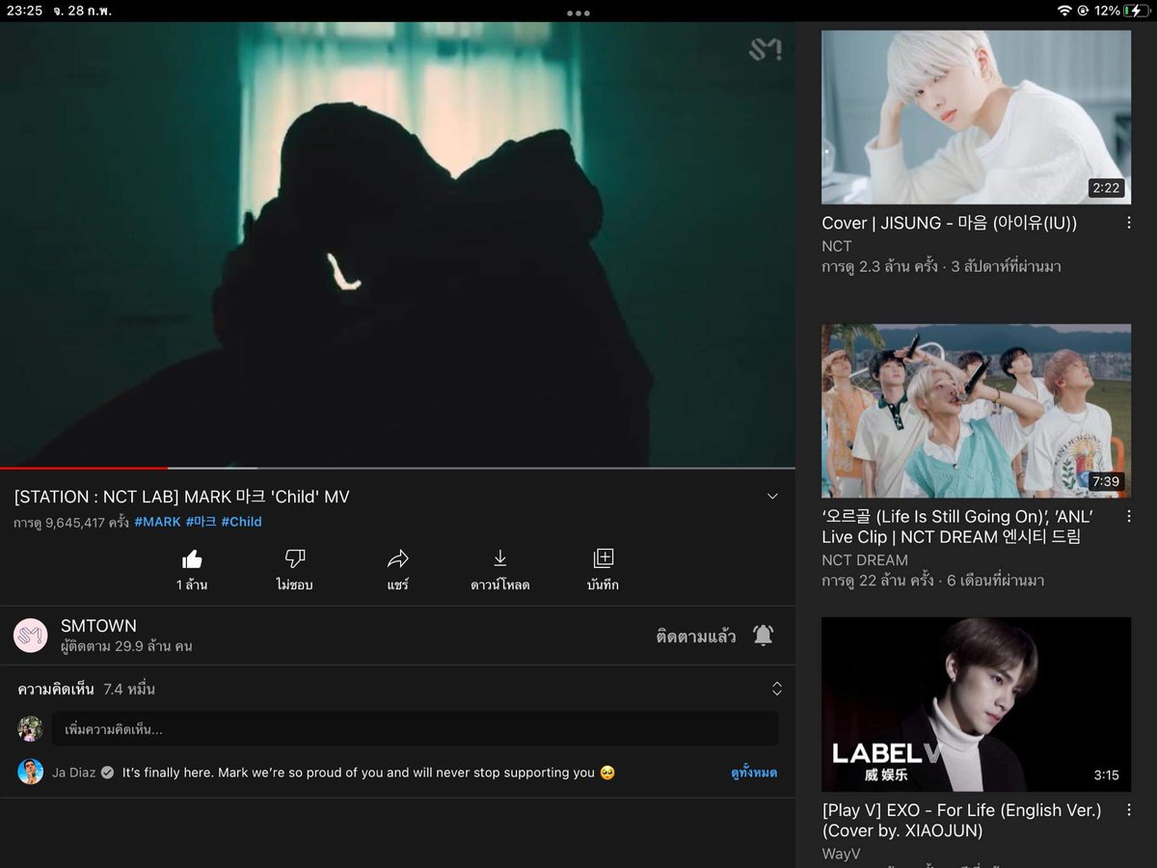Tap the battery status icon
The image size is (1157, 868).
1137,11
